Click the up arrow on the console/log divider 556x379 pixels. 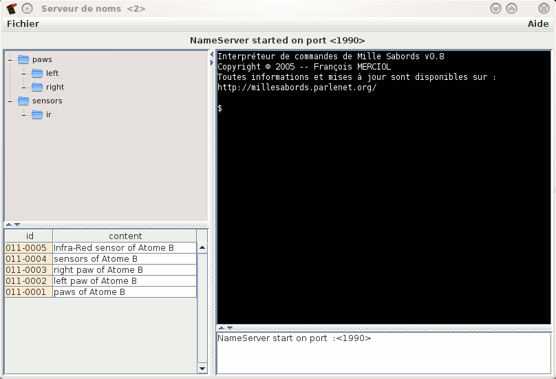tap(222, 328)
